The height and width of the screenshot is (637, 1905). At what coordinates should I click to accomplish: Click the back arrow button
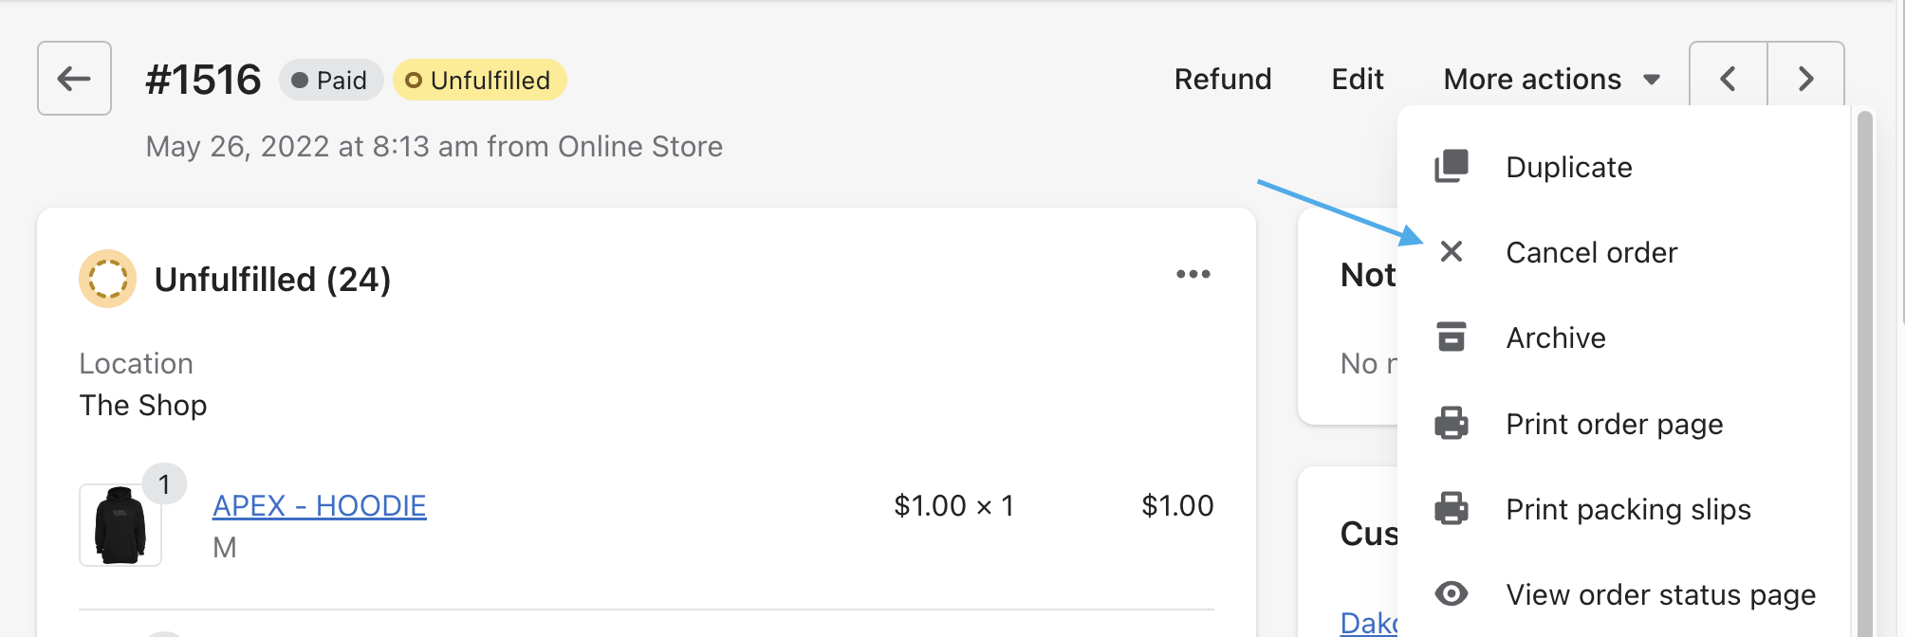pyautogui.click(x=74, y=79)
